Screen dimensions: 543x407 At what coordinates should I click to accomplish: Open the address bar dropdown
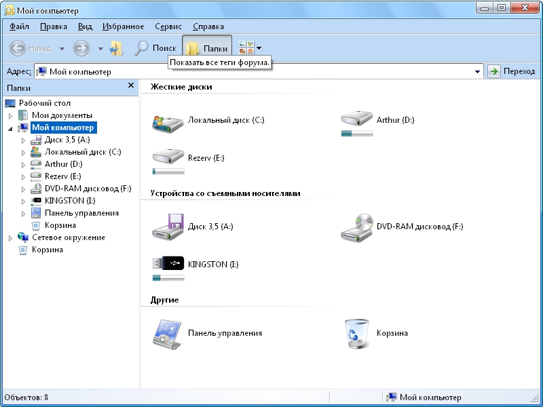click(477, 72)
